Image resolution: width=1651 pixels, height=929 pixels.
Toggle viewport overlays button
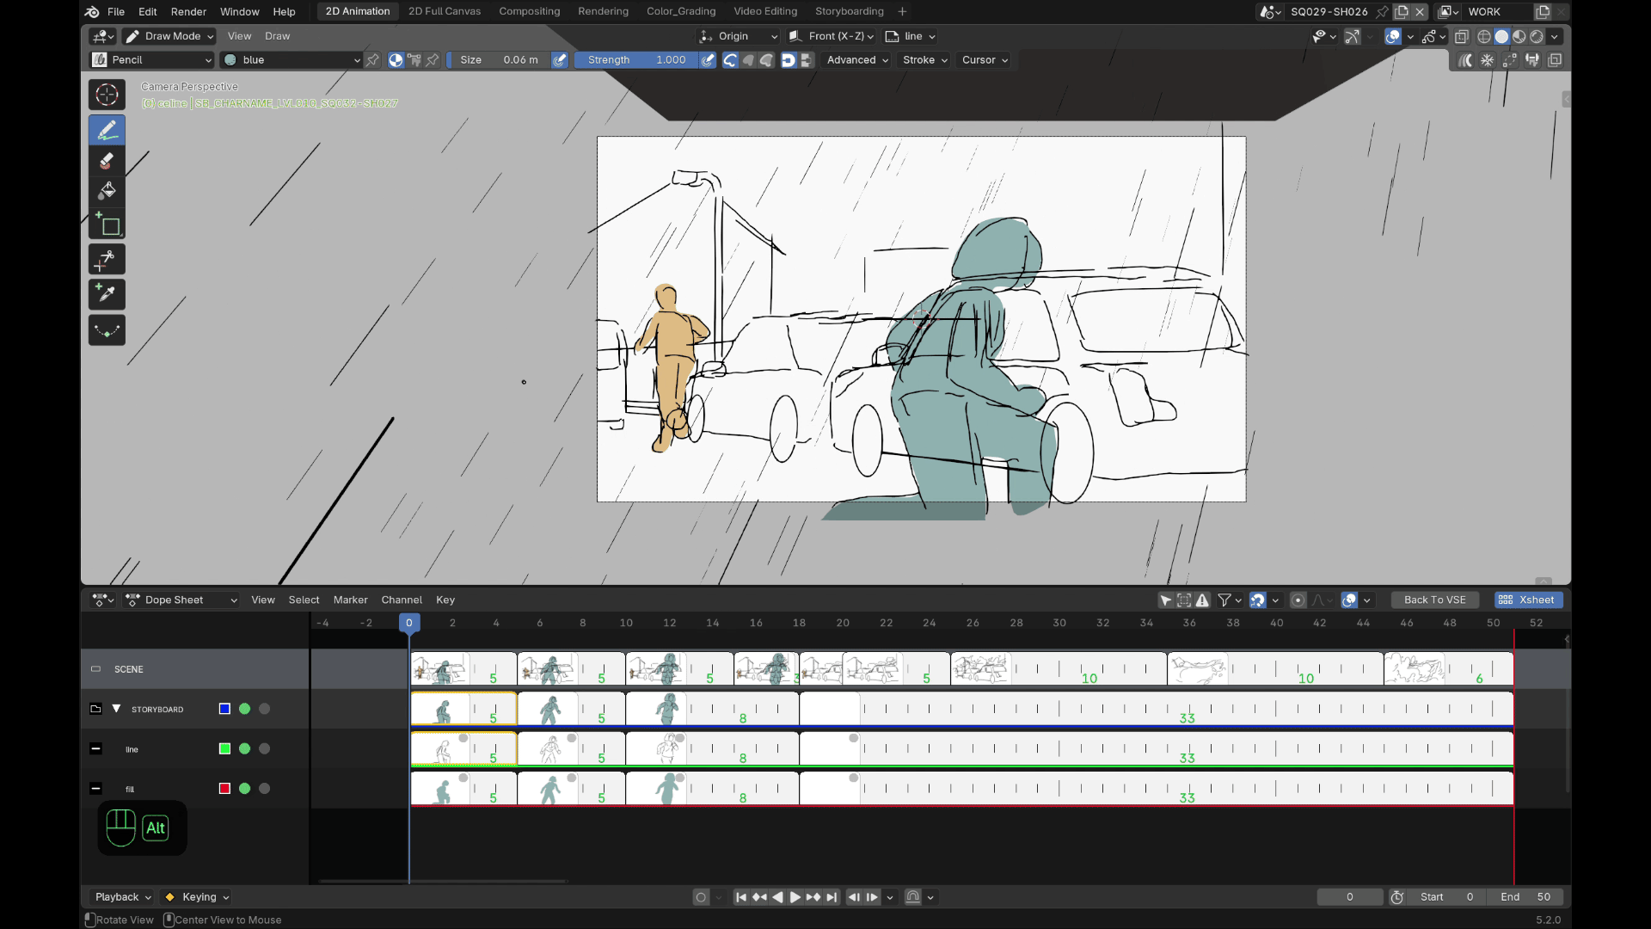point(1393,36)
